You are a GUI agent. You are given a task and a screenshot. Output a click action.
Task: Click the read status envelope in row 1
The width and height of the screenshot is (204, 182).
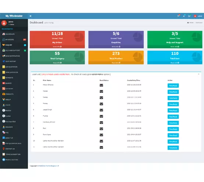coord(101,85)
